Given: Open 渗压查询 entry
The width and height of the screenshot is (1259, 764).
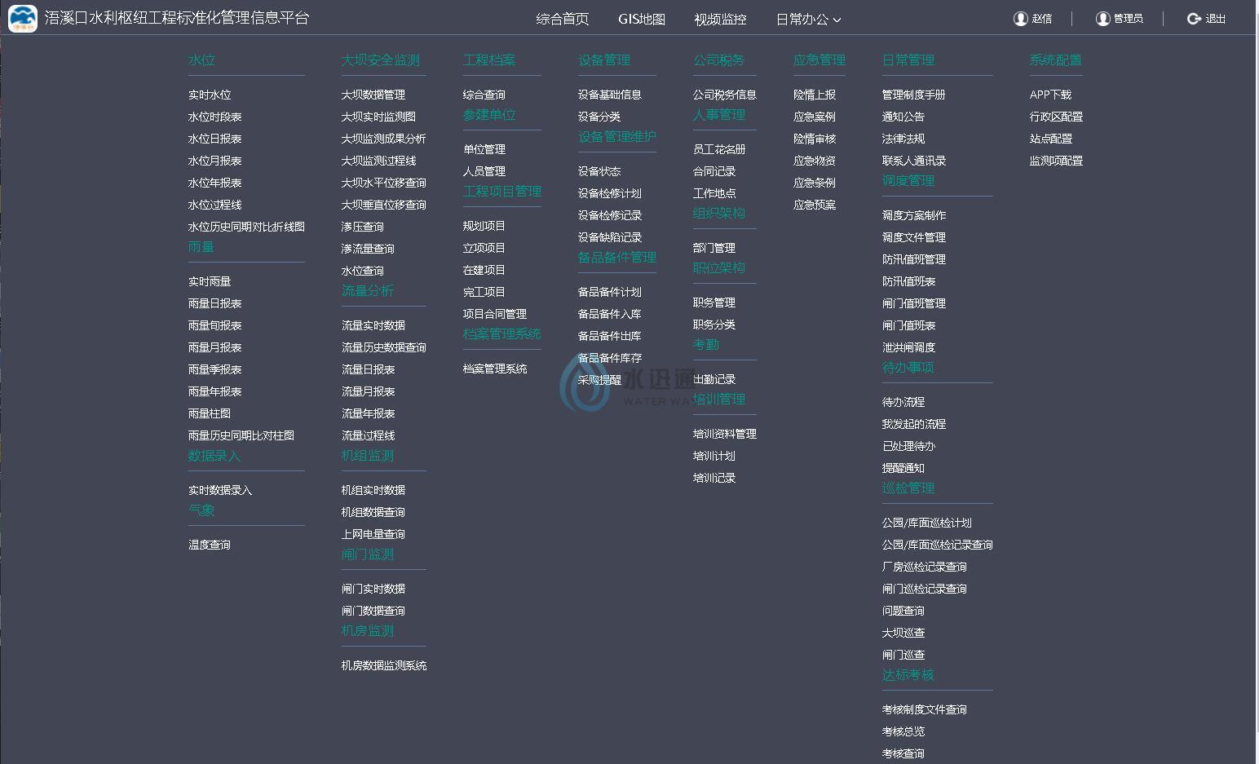Looking at the screenshot, I should pyautogui.click(x=363, y=227).
